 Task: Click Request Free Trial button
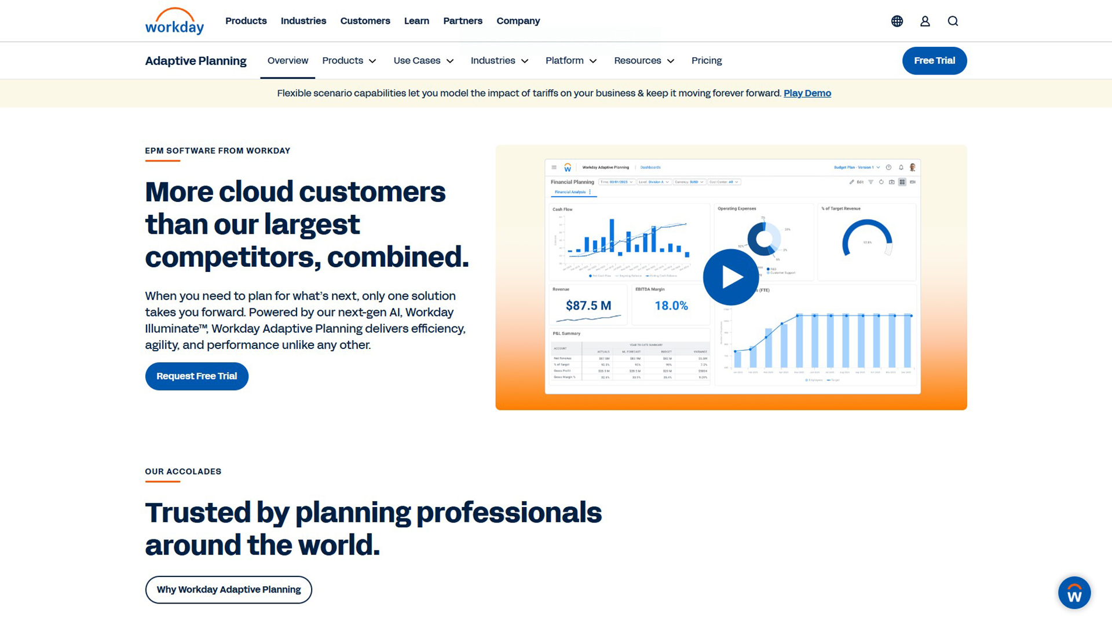pos(197,376)
